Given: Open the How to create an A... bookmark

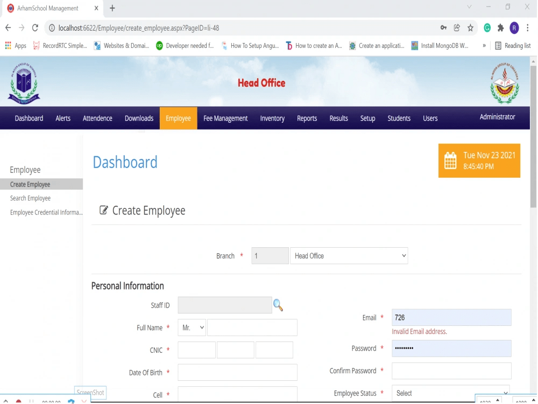Looking at the screenshot, I should pyautogui.click(x=314, y=46).
